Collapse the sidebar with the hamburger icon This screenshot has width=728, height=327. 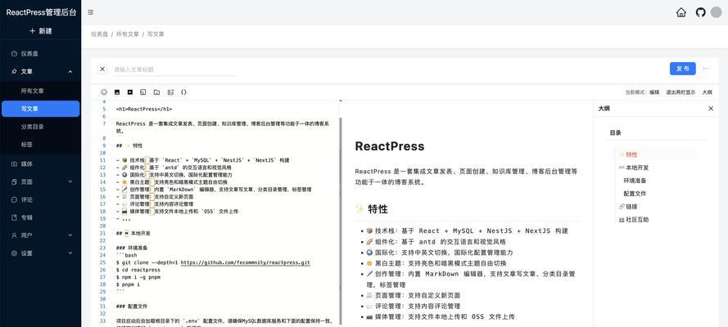(x=91, y=12)
